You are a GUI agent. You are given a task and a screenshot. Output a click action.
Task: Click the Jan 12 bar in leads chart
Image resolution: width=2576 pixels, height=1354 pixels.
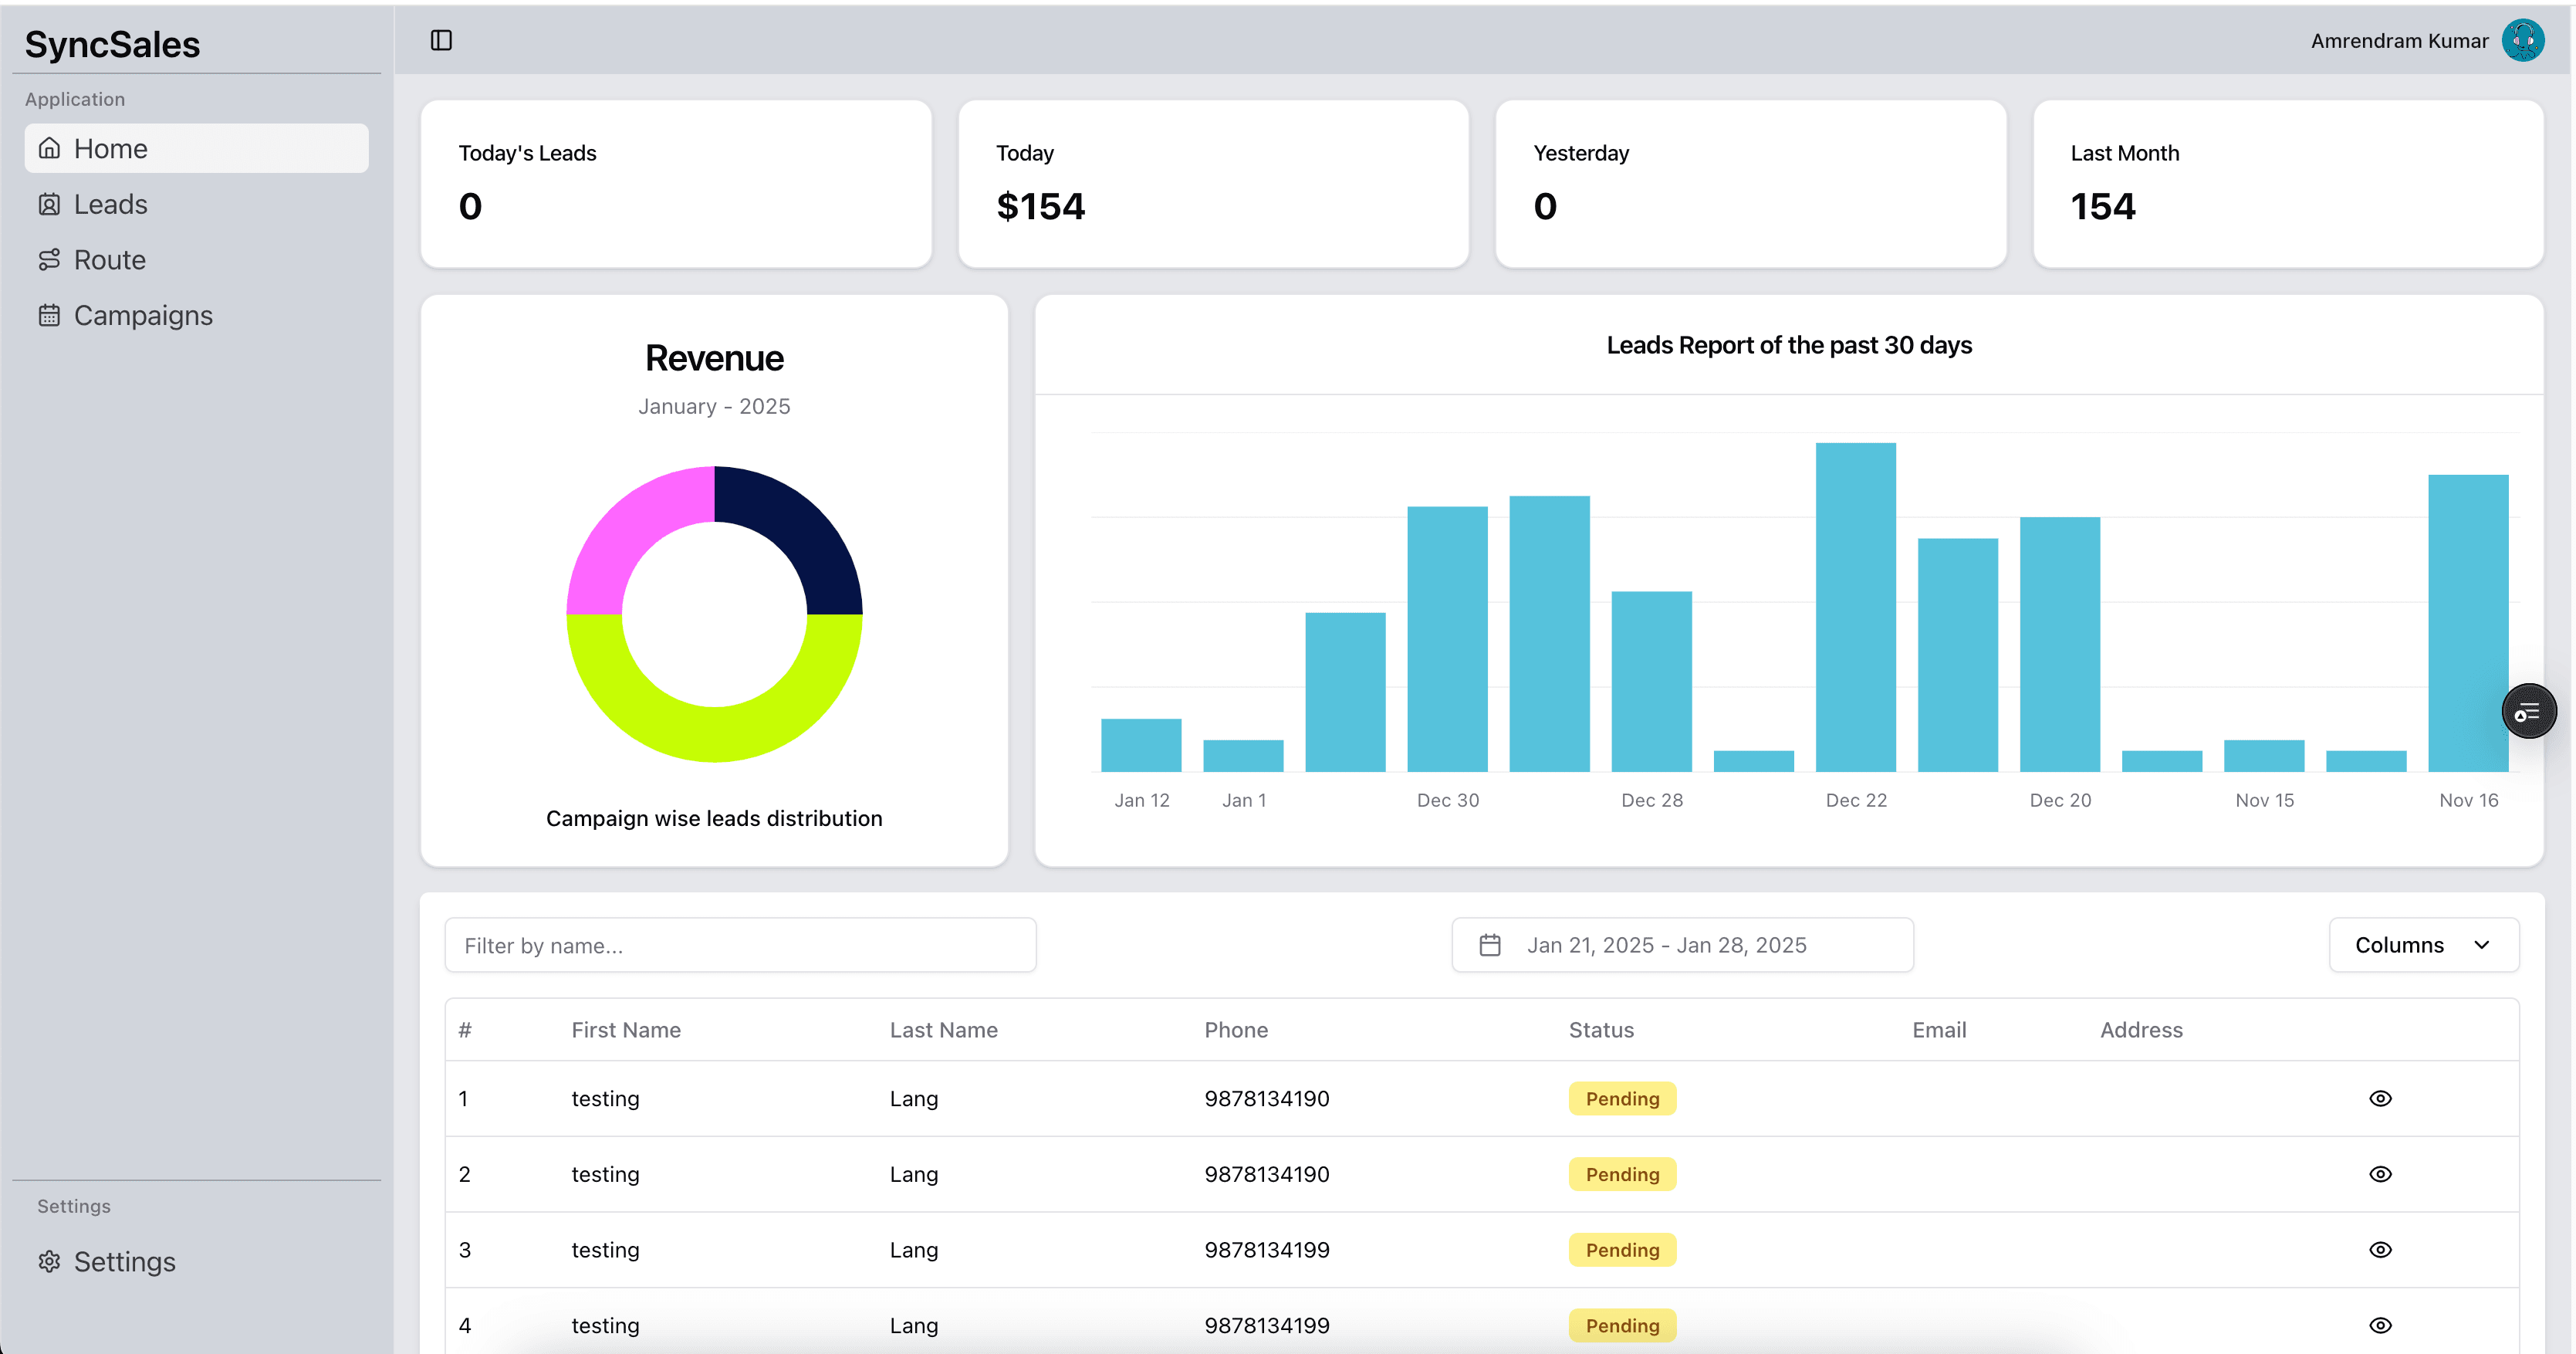(x=1141, y=745)
